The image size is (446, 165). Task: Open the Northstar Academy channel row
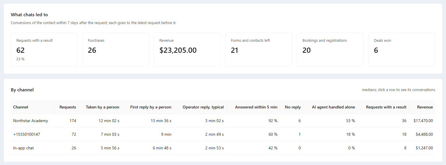223,121
